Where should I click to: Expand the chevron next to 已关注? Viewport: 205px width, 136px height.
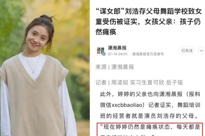point(201,51)
